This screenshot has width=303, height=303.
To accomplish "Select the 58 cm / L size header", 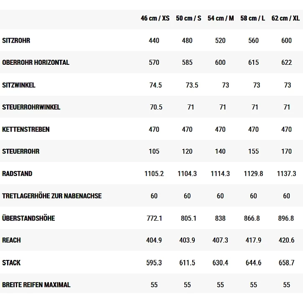I will click(253, 18).
